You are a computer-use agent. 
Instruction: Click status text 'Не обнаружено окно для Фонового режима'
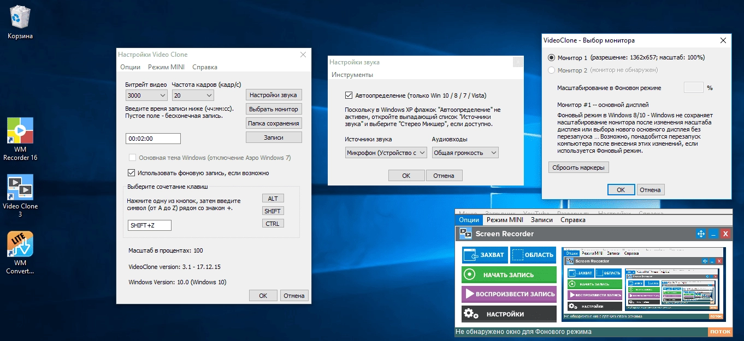pos(523,332)
